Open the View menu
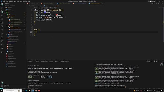 (15, 1)
